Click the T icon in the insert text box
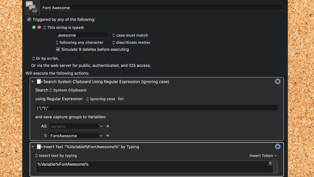This screenshot has height=177, width=314. [x=270, y=163]
